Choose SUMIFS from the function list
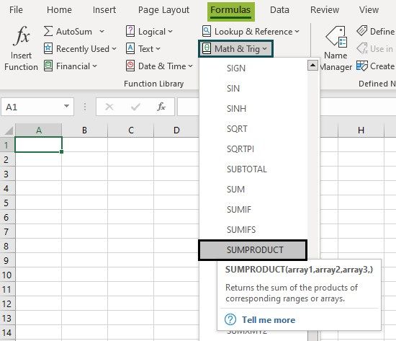 point(253,230)
